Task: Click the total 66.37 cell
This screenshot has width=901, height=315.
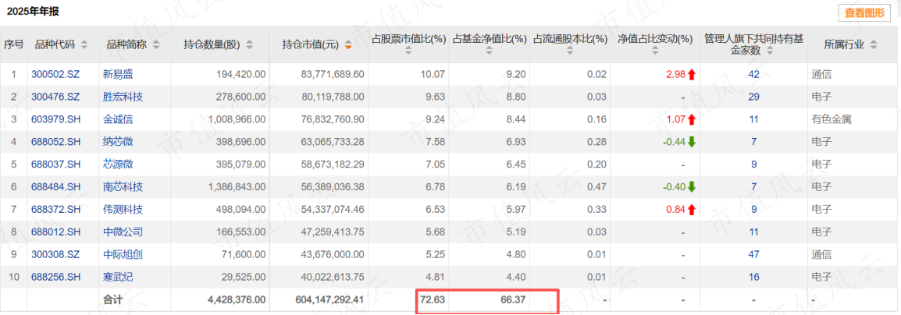Action: 515,299
